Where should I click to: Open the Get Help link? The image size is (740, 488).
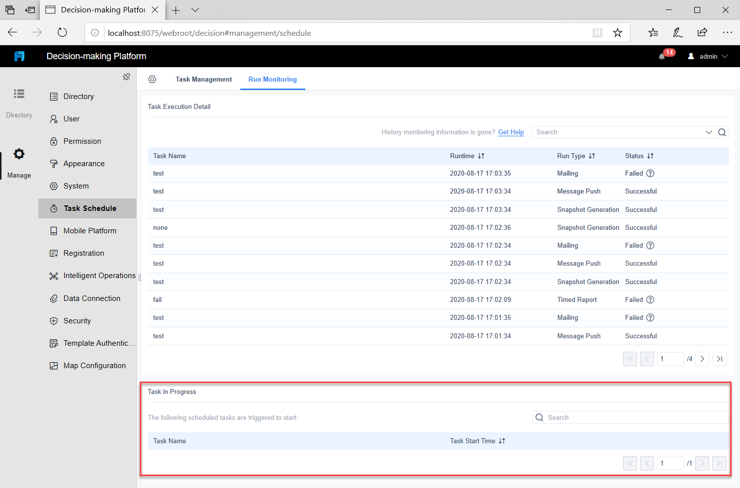511,132
